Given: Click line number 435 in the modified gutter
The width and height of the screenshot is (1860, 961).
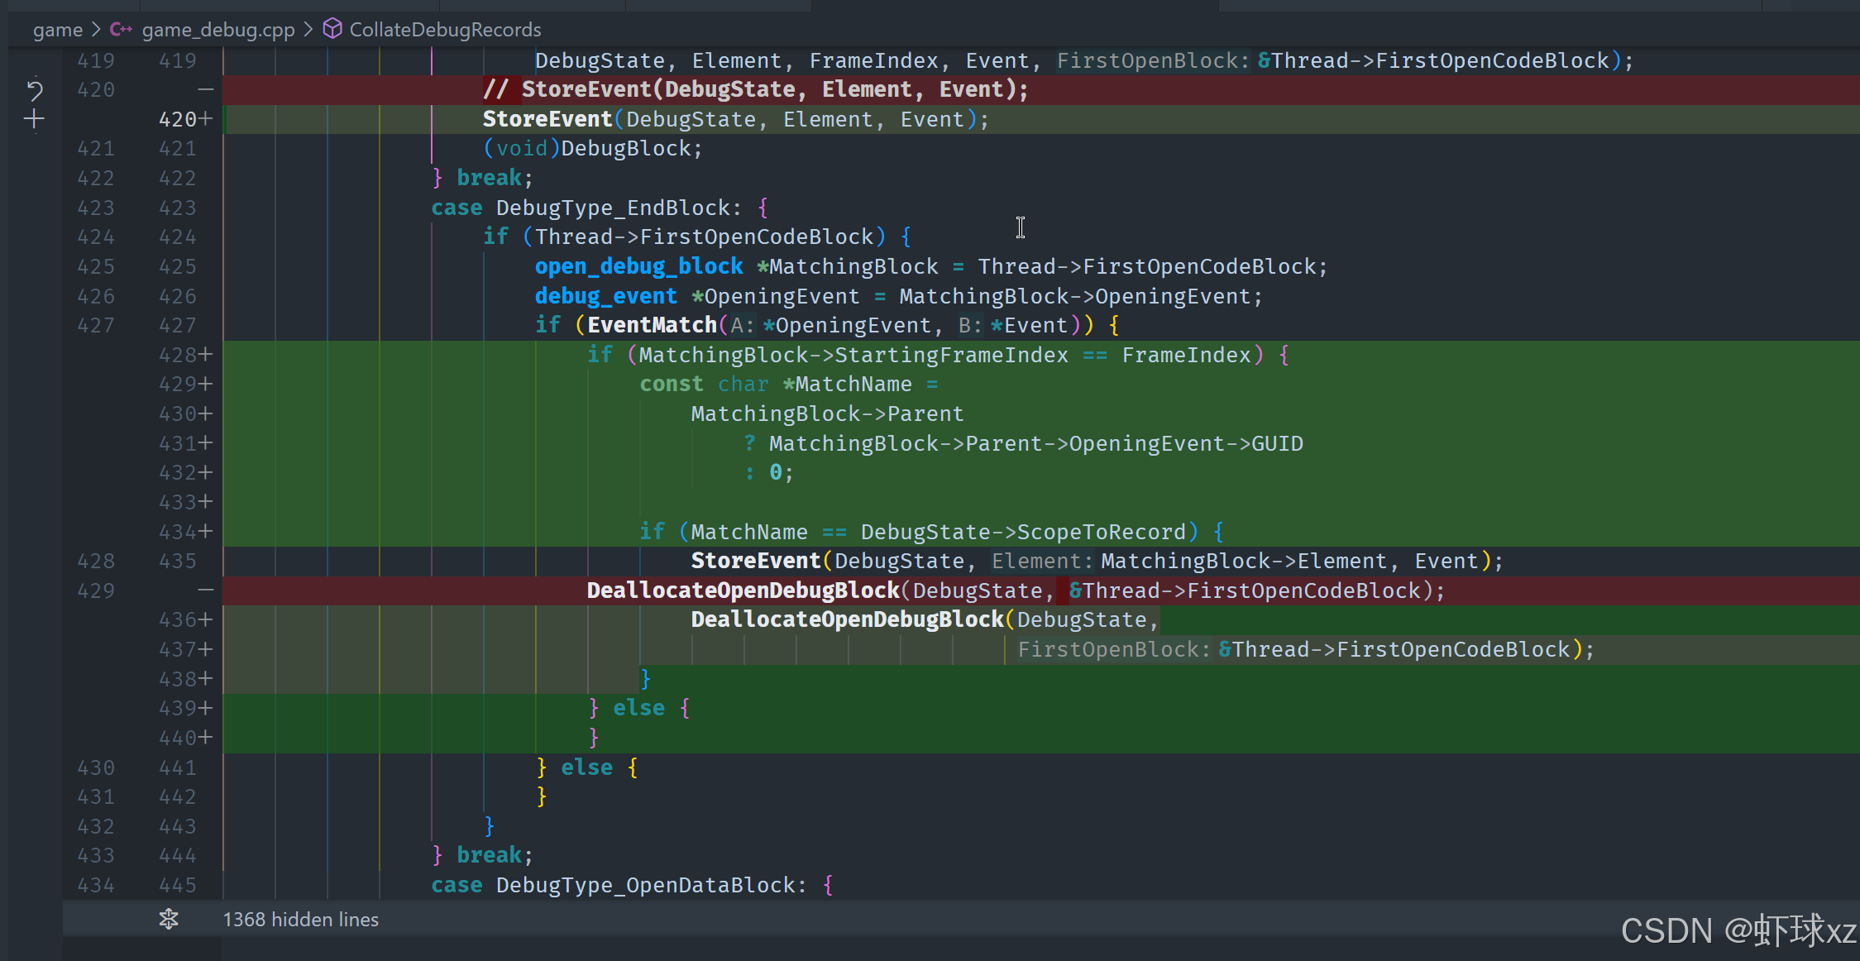Looking at the screenshot, I should 178,561.
